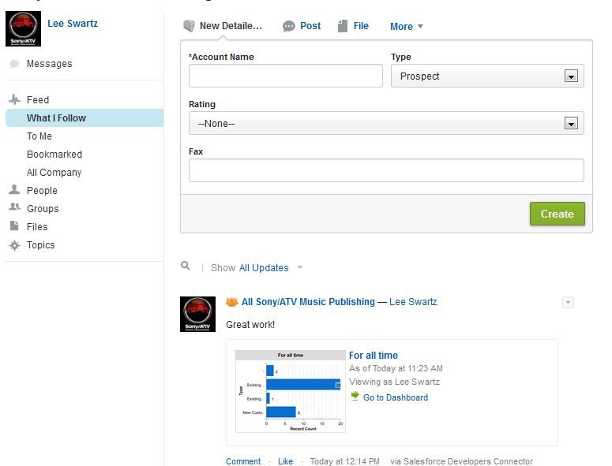The height and width of the screenshot is (466, 612).
Task: Click the Messages speech bubble icon
Action: tap(14, 64)
